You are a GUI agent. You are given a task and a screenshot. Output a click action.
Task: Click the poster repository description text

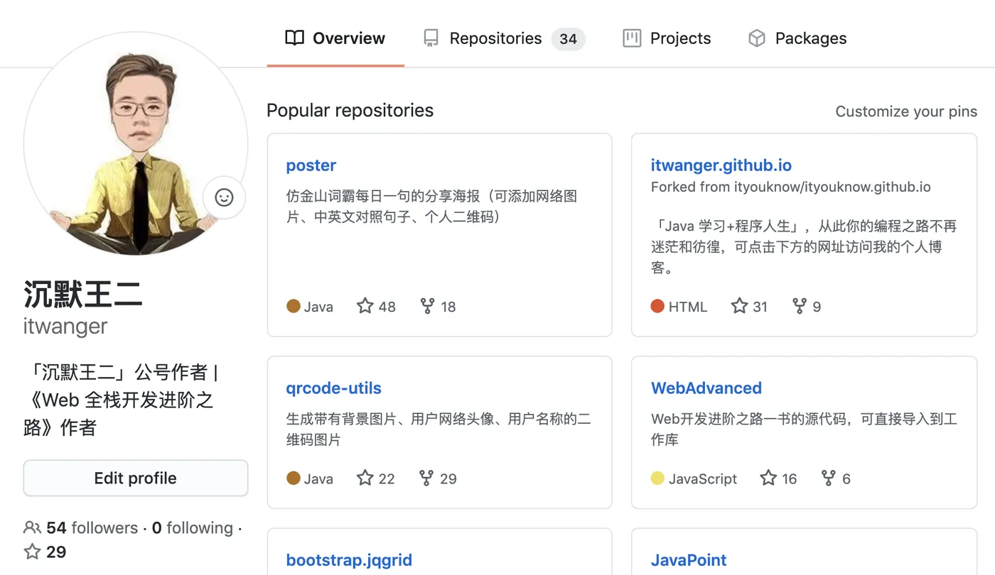tap(431, 207)
